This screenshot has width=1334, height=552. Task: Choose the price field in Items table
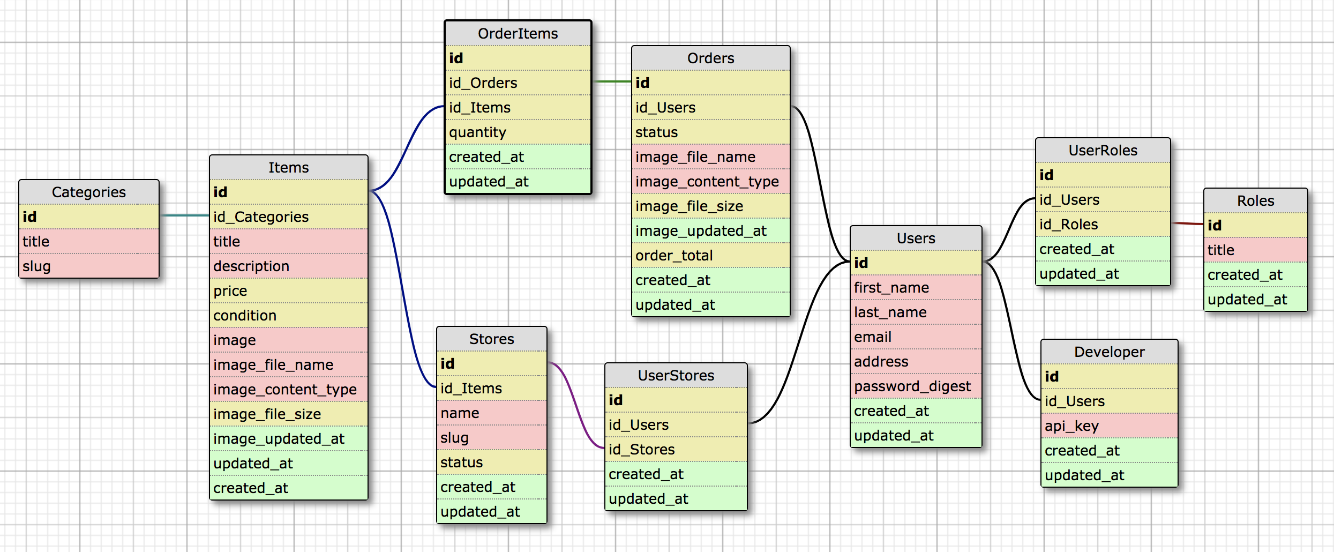click(289, 290)
